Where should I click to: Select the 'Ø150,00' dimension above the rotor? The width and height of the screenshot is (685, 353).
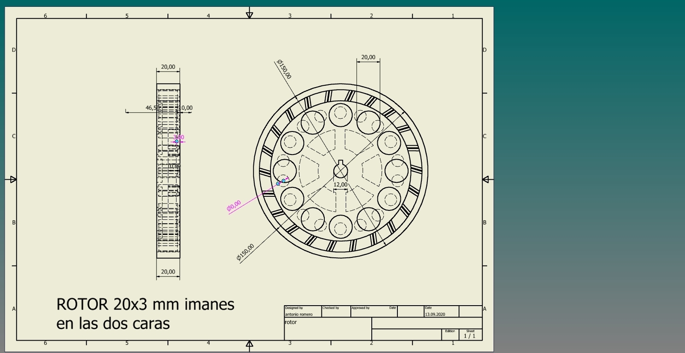[x=284, y=69]
